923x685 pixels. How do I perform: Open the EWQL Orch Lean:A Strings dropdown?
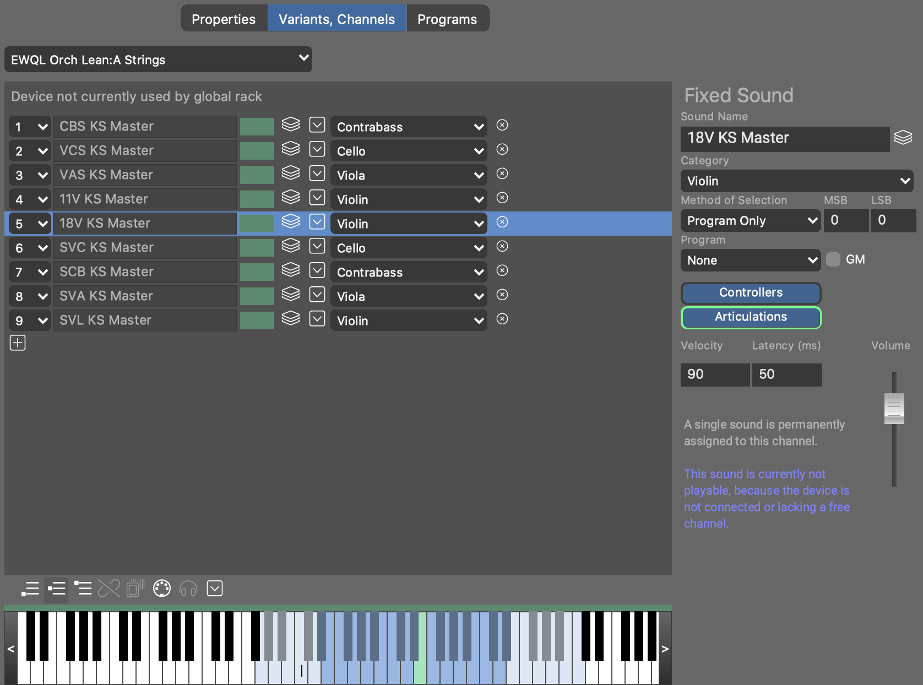(x=158, y=59)
